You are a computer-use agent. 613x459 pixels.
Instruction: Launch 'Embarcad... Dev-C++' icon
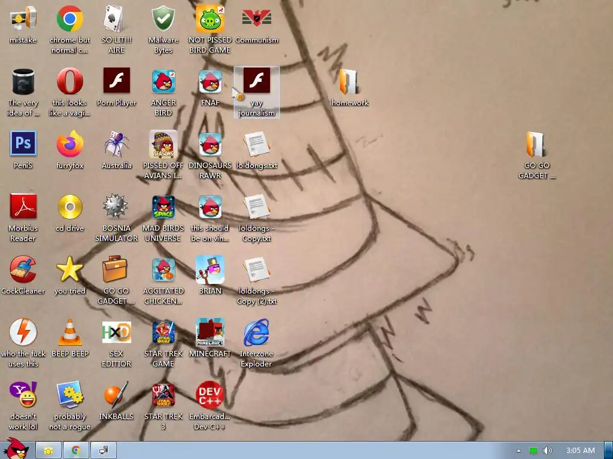tap(210, 395)
